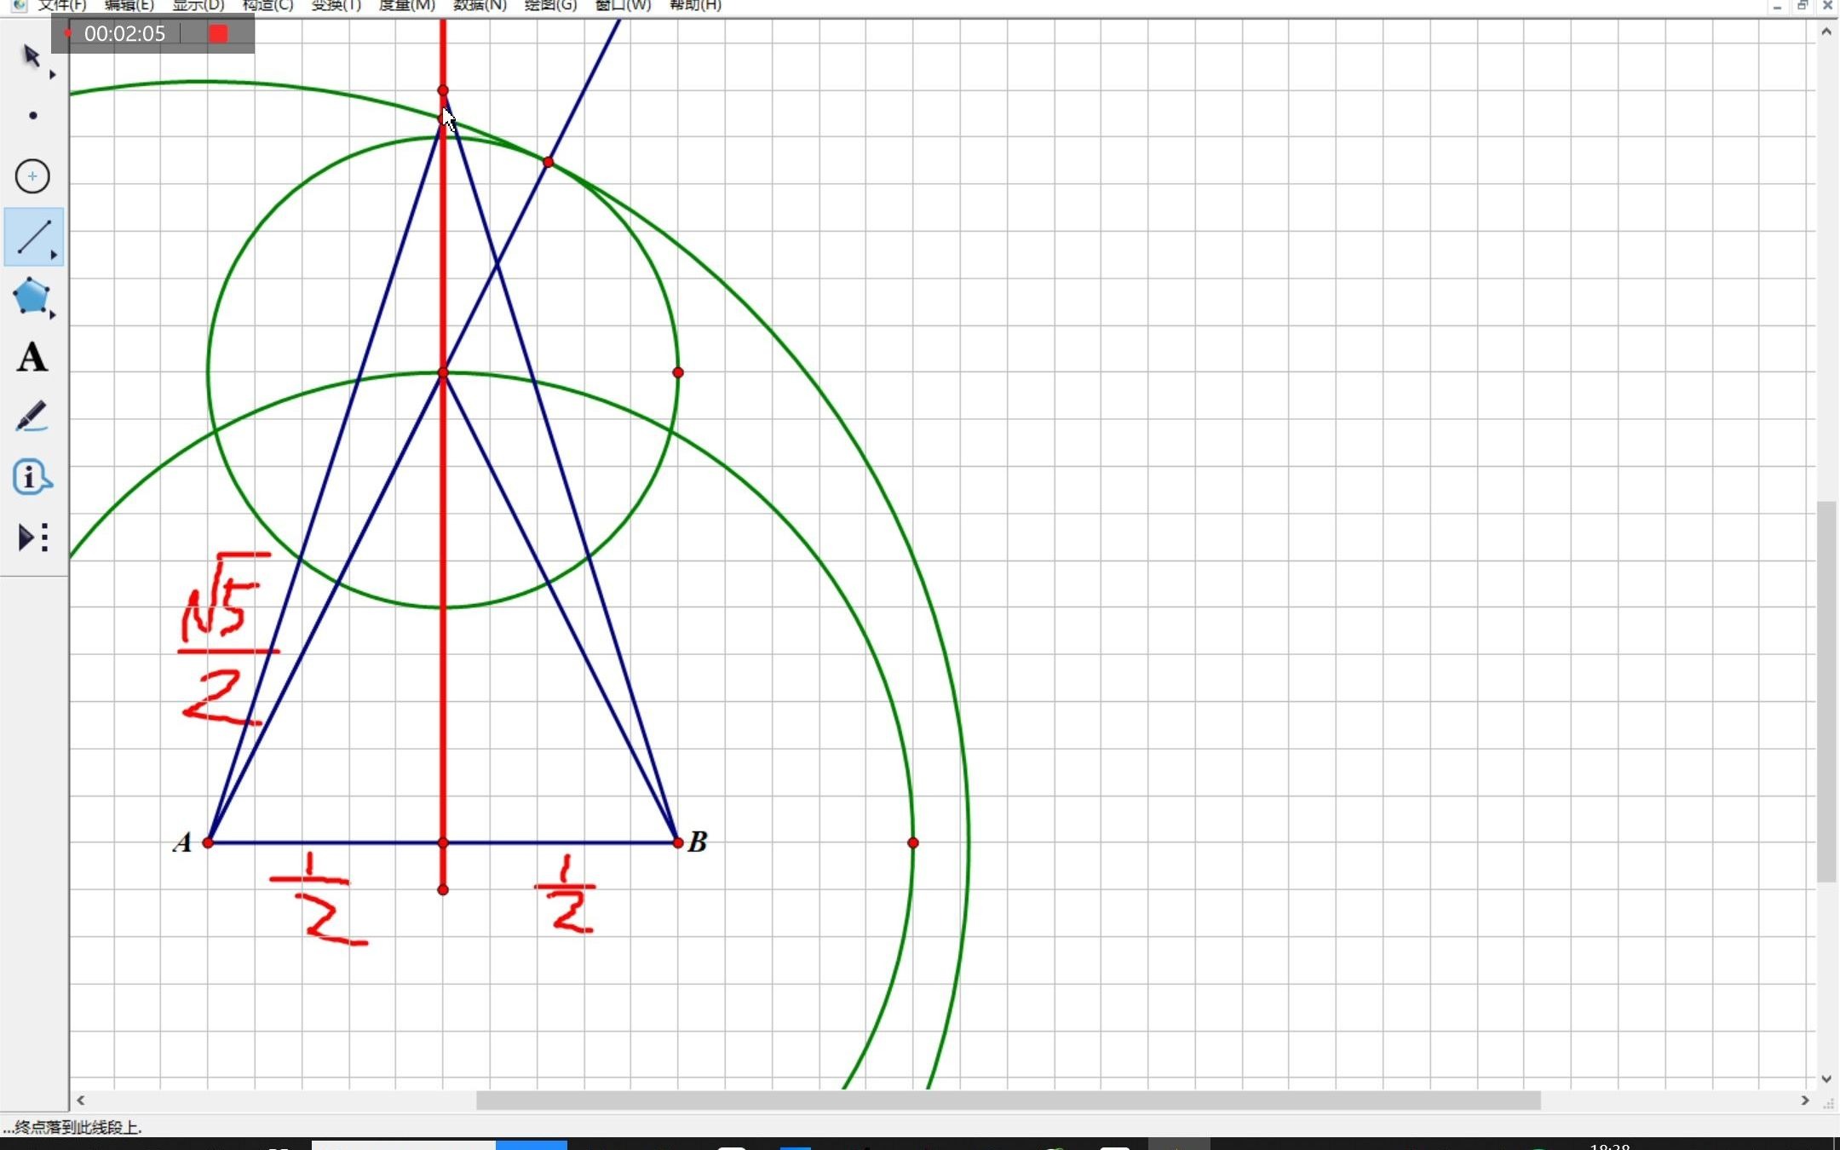Select the Polygon tool
Image resolution: width=1840 pixels, height=1150 pixels.
pyautogui.click(x=32, y=296)
